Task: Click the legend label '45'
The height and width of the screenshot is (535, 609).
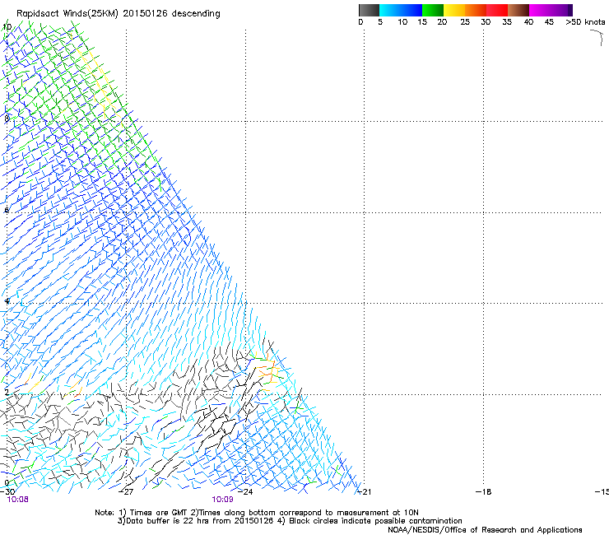Action: [x=549, y=22]
